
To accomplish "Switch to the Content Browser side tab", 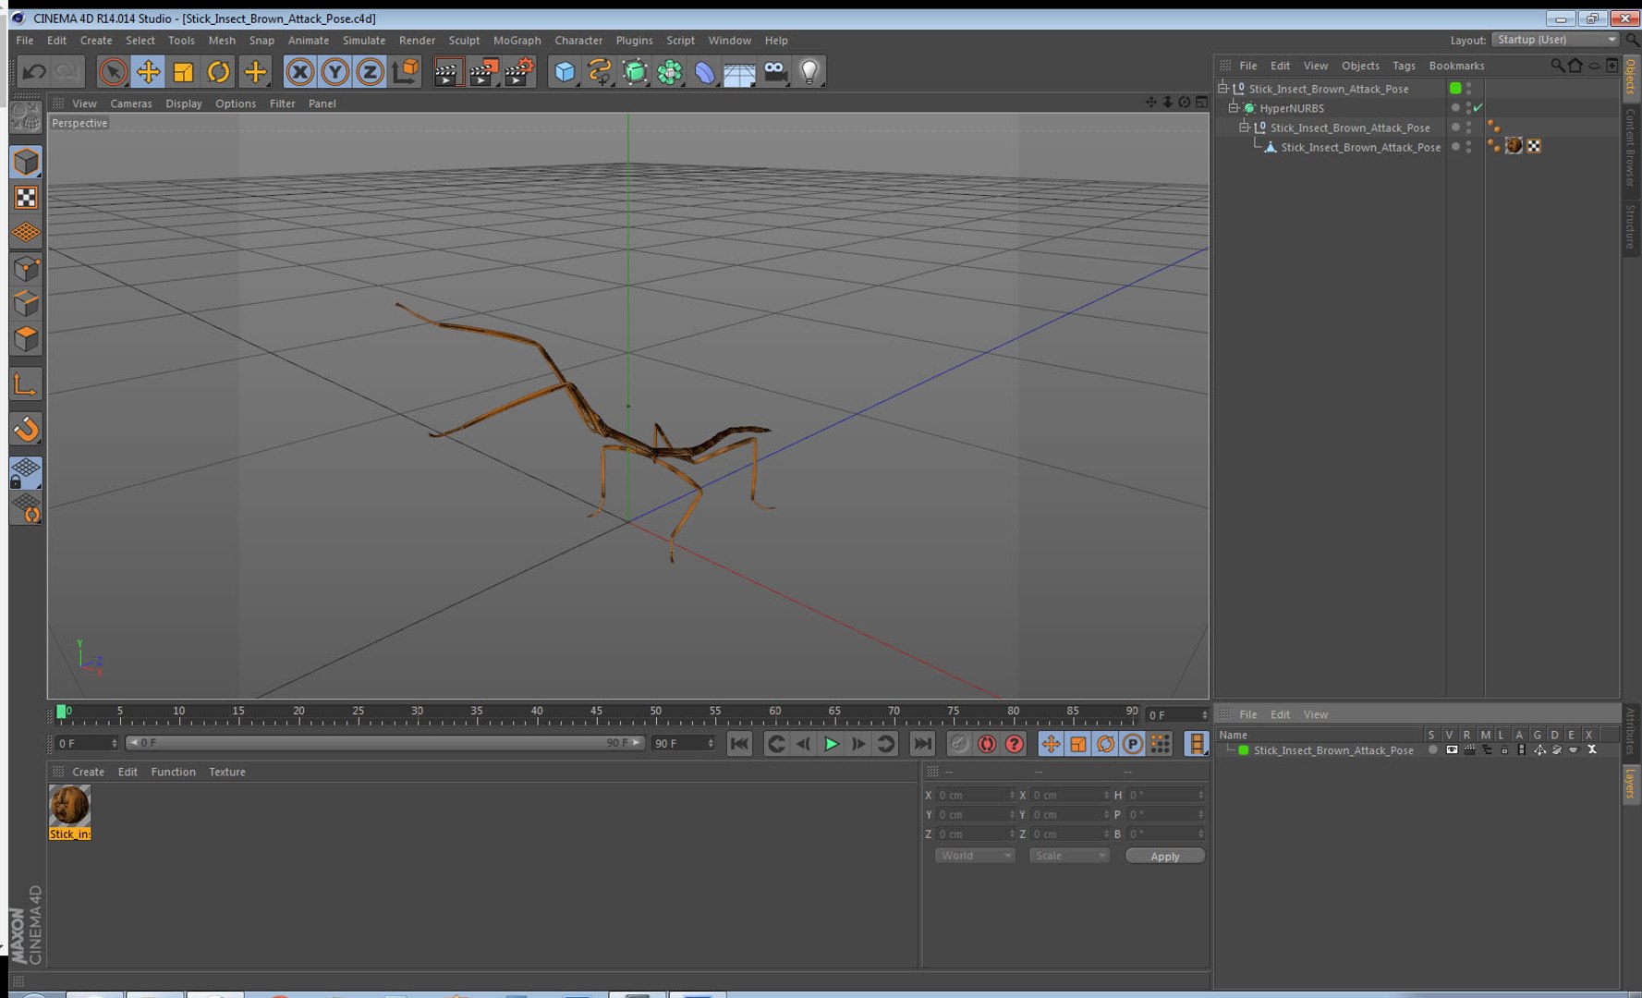I will pyautogui.click(x=1630, y=147).
